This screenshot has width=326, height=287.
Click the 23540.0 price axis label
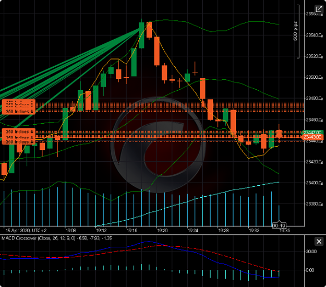(x=315, y=35)
